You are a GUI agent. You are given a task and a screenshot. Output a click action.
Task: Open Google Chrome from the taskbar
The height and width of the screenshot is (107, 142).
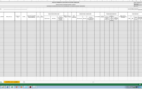tap(3, 87)
